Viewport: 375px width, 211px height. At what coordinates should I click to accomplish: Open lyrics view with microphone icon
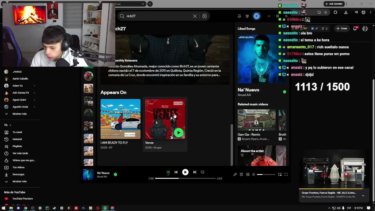[x=235, y=175]
